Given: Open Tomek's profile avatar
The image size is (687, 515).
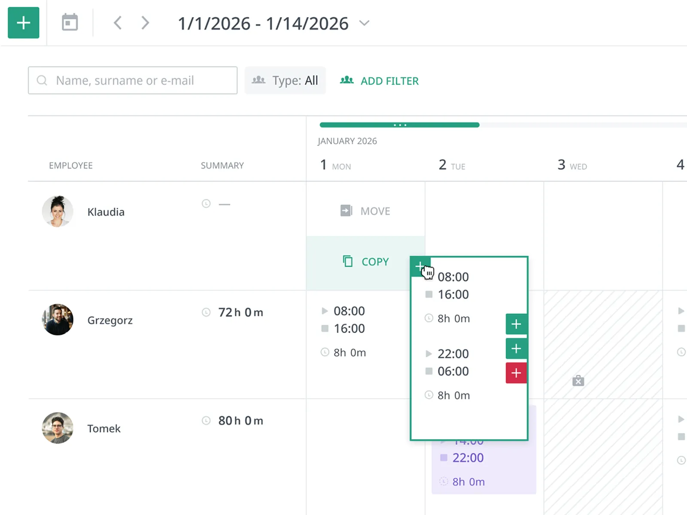Looking at the screenshot, I should click(x=58, y=428).
